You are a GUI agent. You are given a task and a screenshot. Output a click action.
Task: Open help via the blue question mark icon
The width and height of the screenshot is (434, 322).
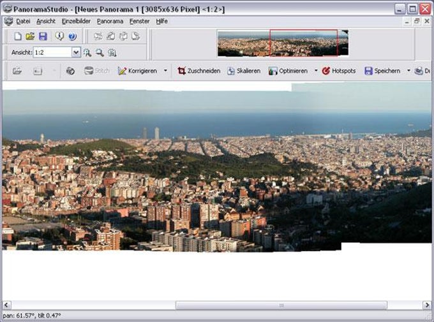(72, 36)
